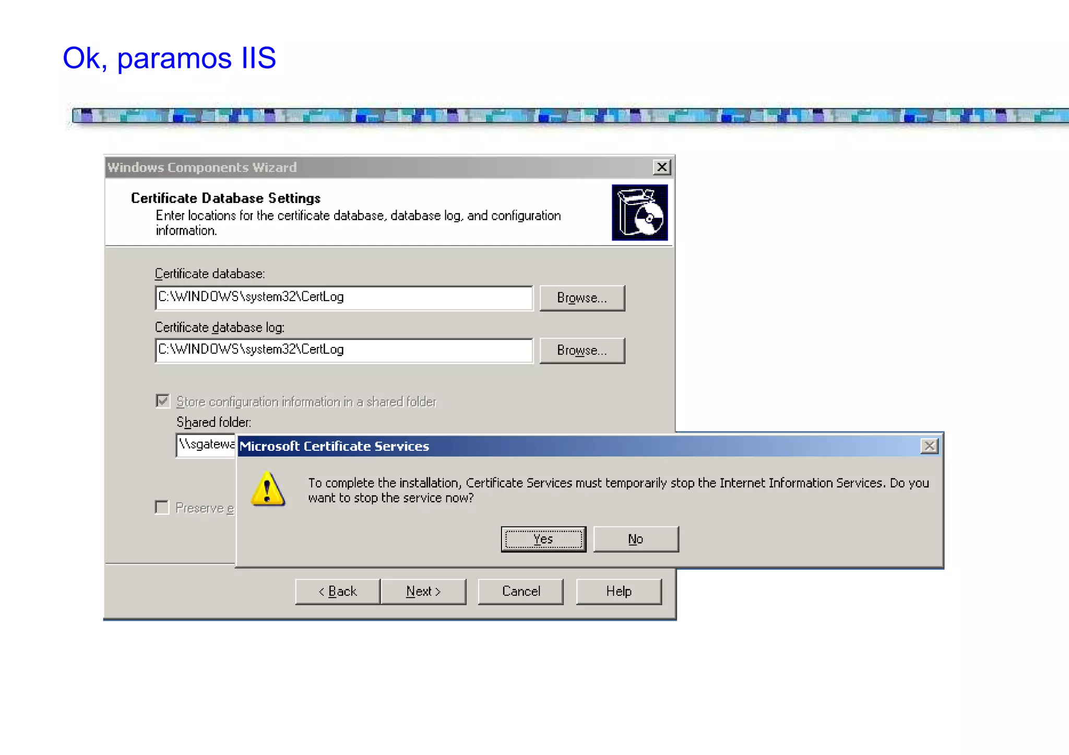Toggle Store configuration information in shared folder
This screenshot has height=755, width=1069.
pos(163,401)
